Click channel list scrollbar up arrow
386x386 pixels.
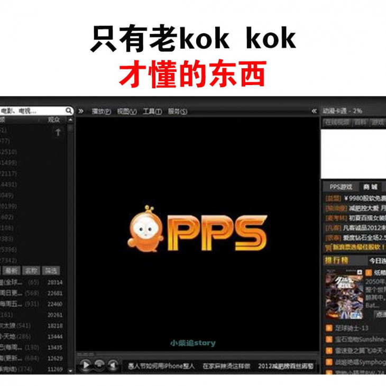70,120
